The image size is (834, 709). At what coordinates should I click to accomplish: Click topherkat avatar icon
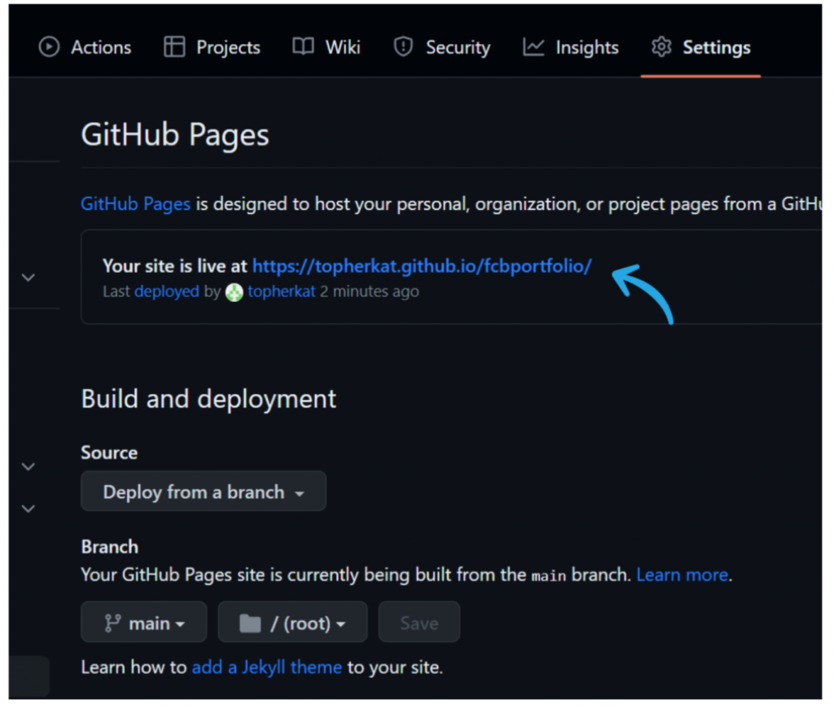click(x=234, y=292)
